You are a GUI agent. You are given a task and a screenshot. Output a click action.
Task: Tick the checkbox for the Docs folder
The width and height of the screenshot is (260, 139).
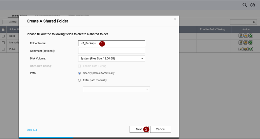tap(3, 36)
